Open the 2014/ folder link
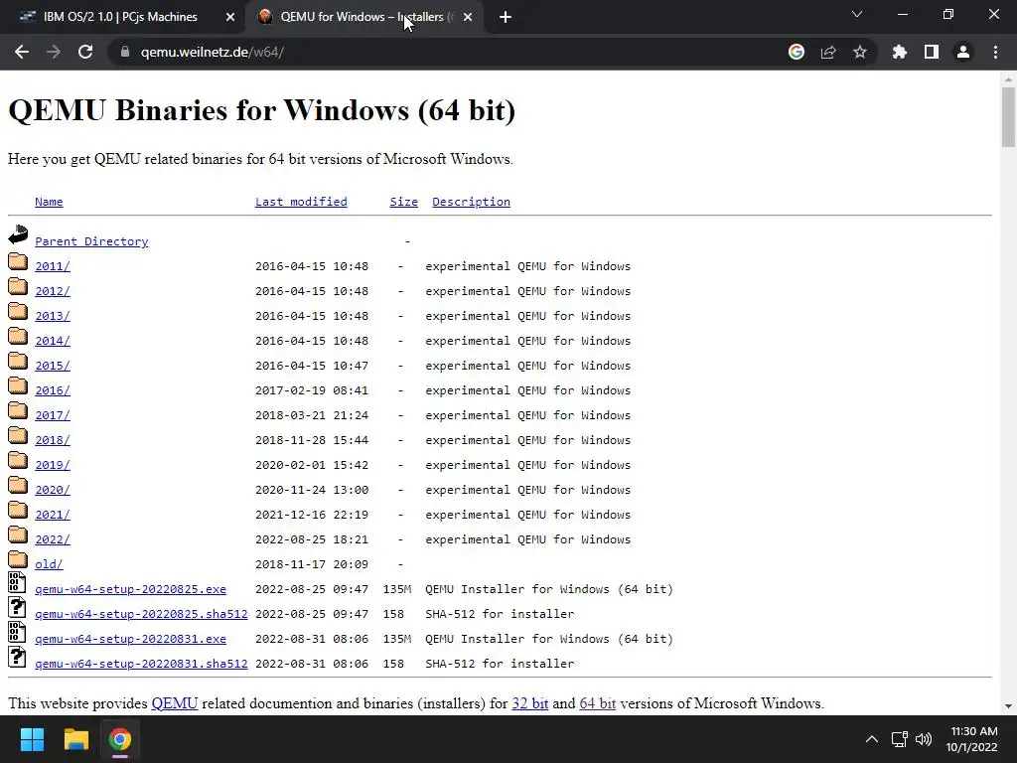Image resolution: width=1017 pixels, height=763 pixels. click(x=53, y=341)
